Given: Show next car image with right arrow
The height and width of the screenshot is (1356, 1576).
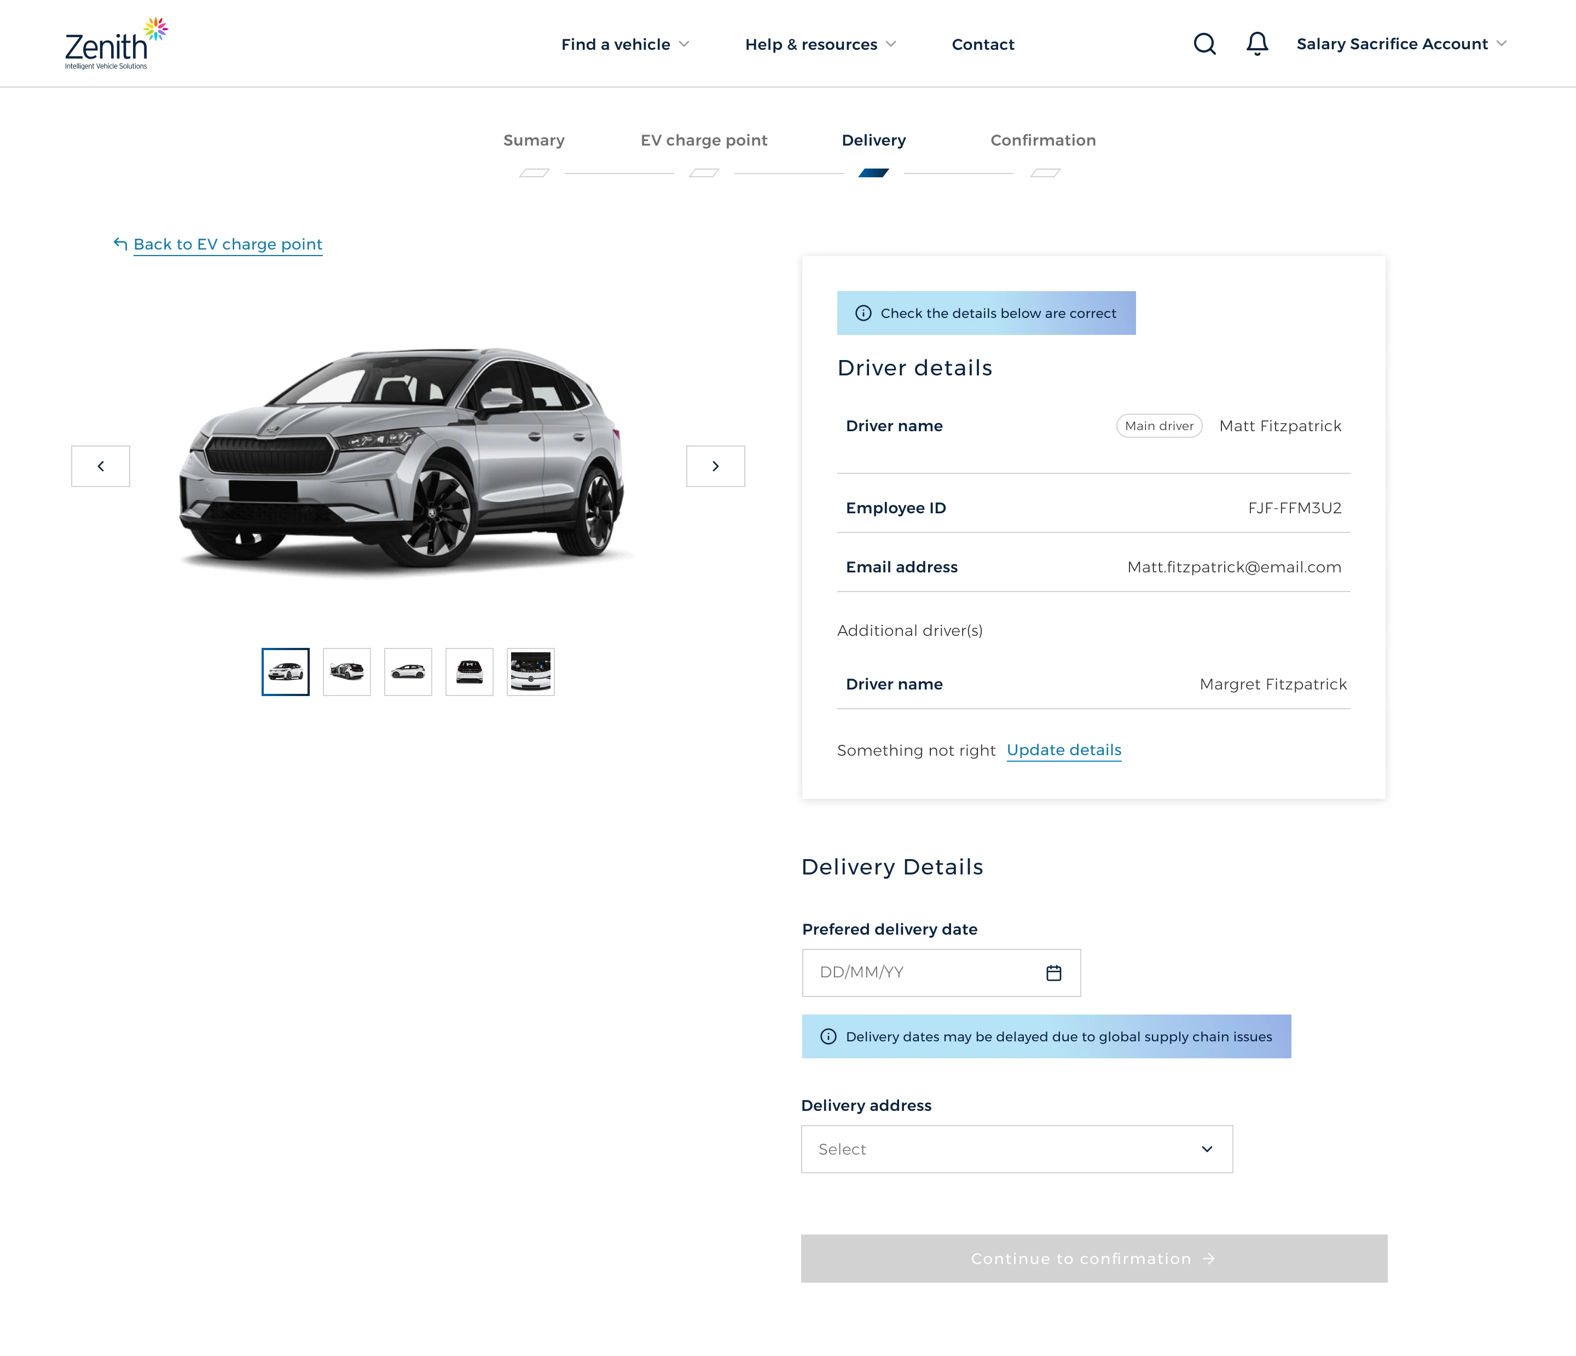Looking at the screenshot, I should coord(715,466).
